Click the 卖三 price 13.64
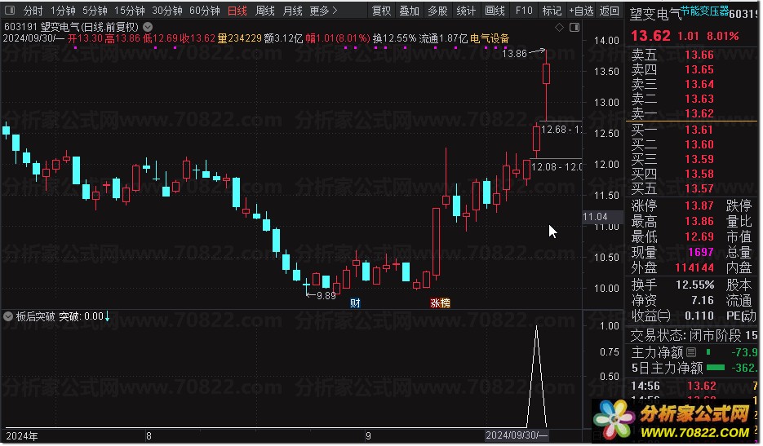 coord(699,84)
